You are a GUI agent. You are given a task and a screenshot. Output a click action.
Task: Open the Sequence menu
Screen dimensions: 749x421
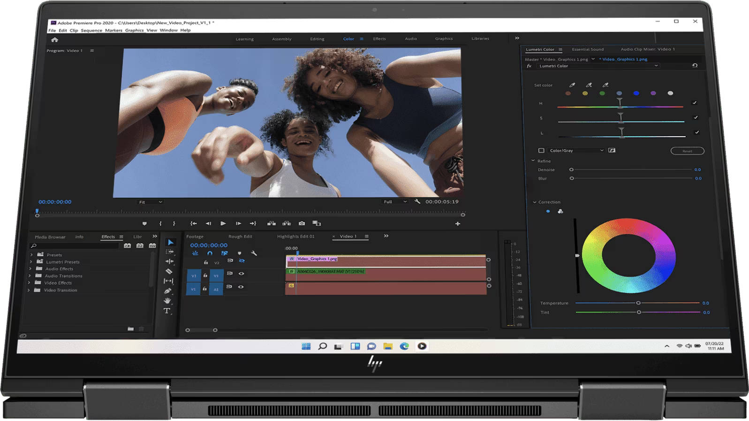91,30
